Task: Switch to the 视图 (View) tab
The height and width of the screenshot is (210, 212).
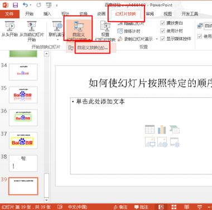Action: [168, 14]
